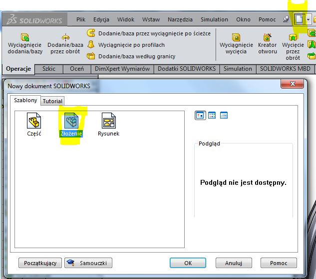Screen dimensions: 316x279
Task: Switch to the Szkic ribbon tab
Action: [x=49, y=69]
